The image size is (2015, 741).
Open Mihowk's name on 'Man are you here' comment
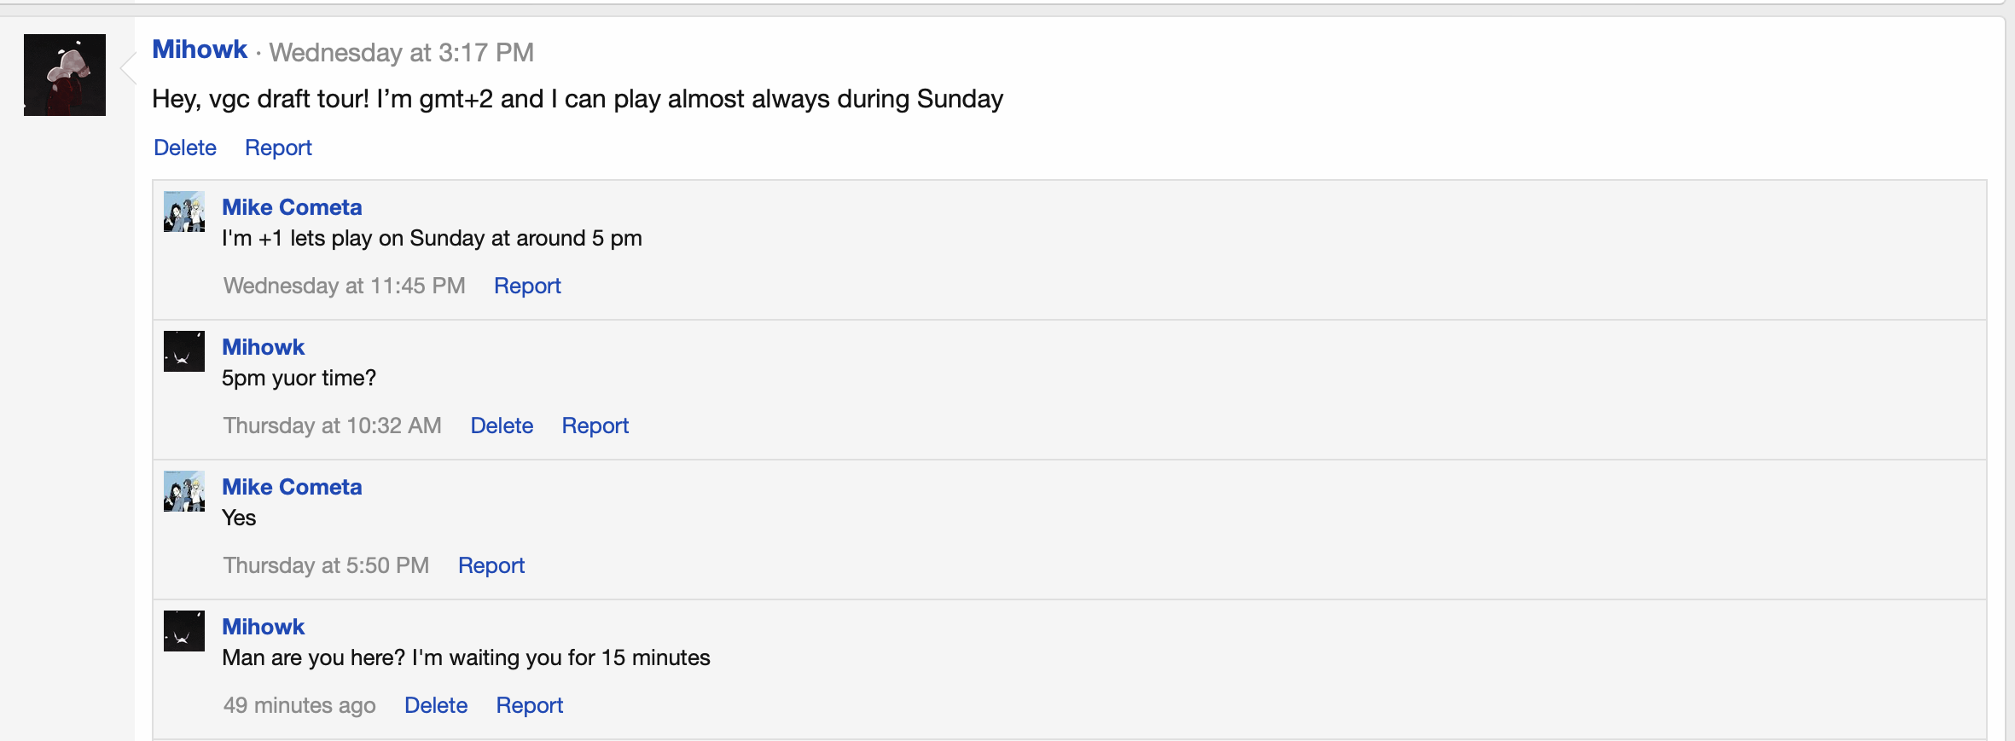point(263,627)
